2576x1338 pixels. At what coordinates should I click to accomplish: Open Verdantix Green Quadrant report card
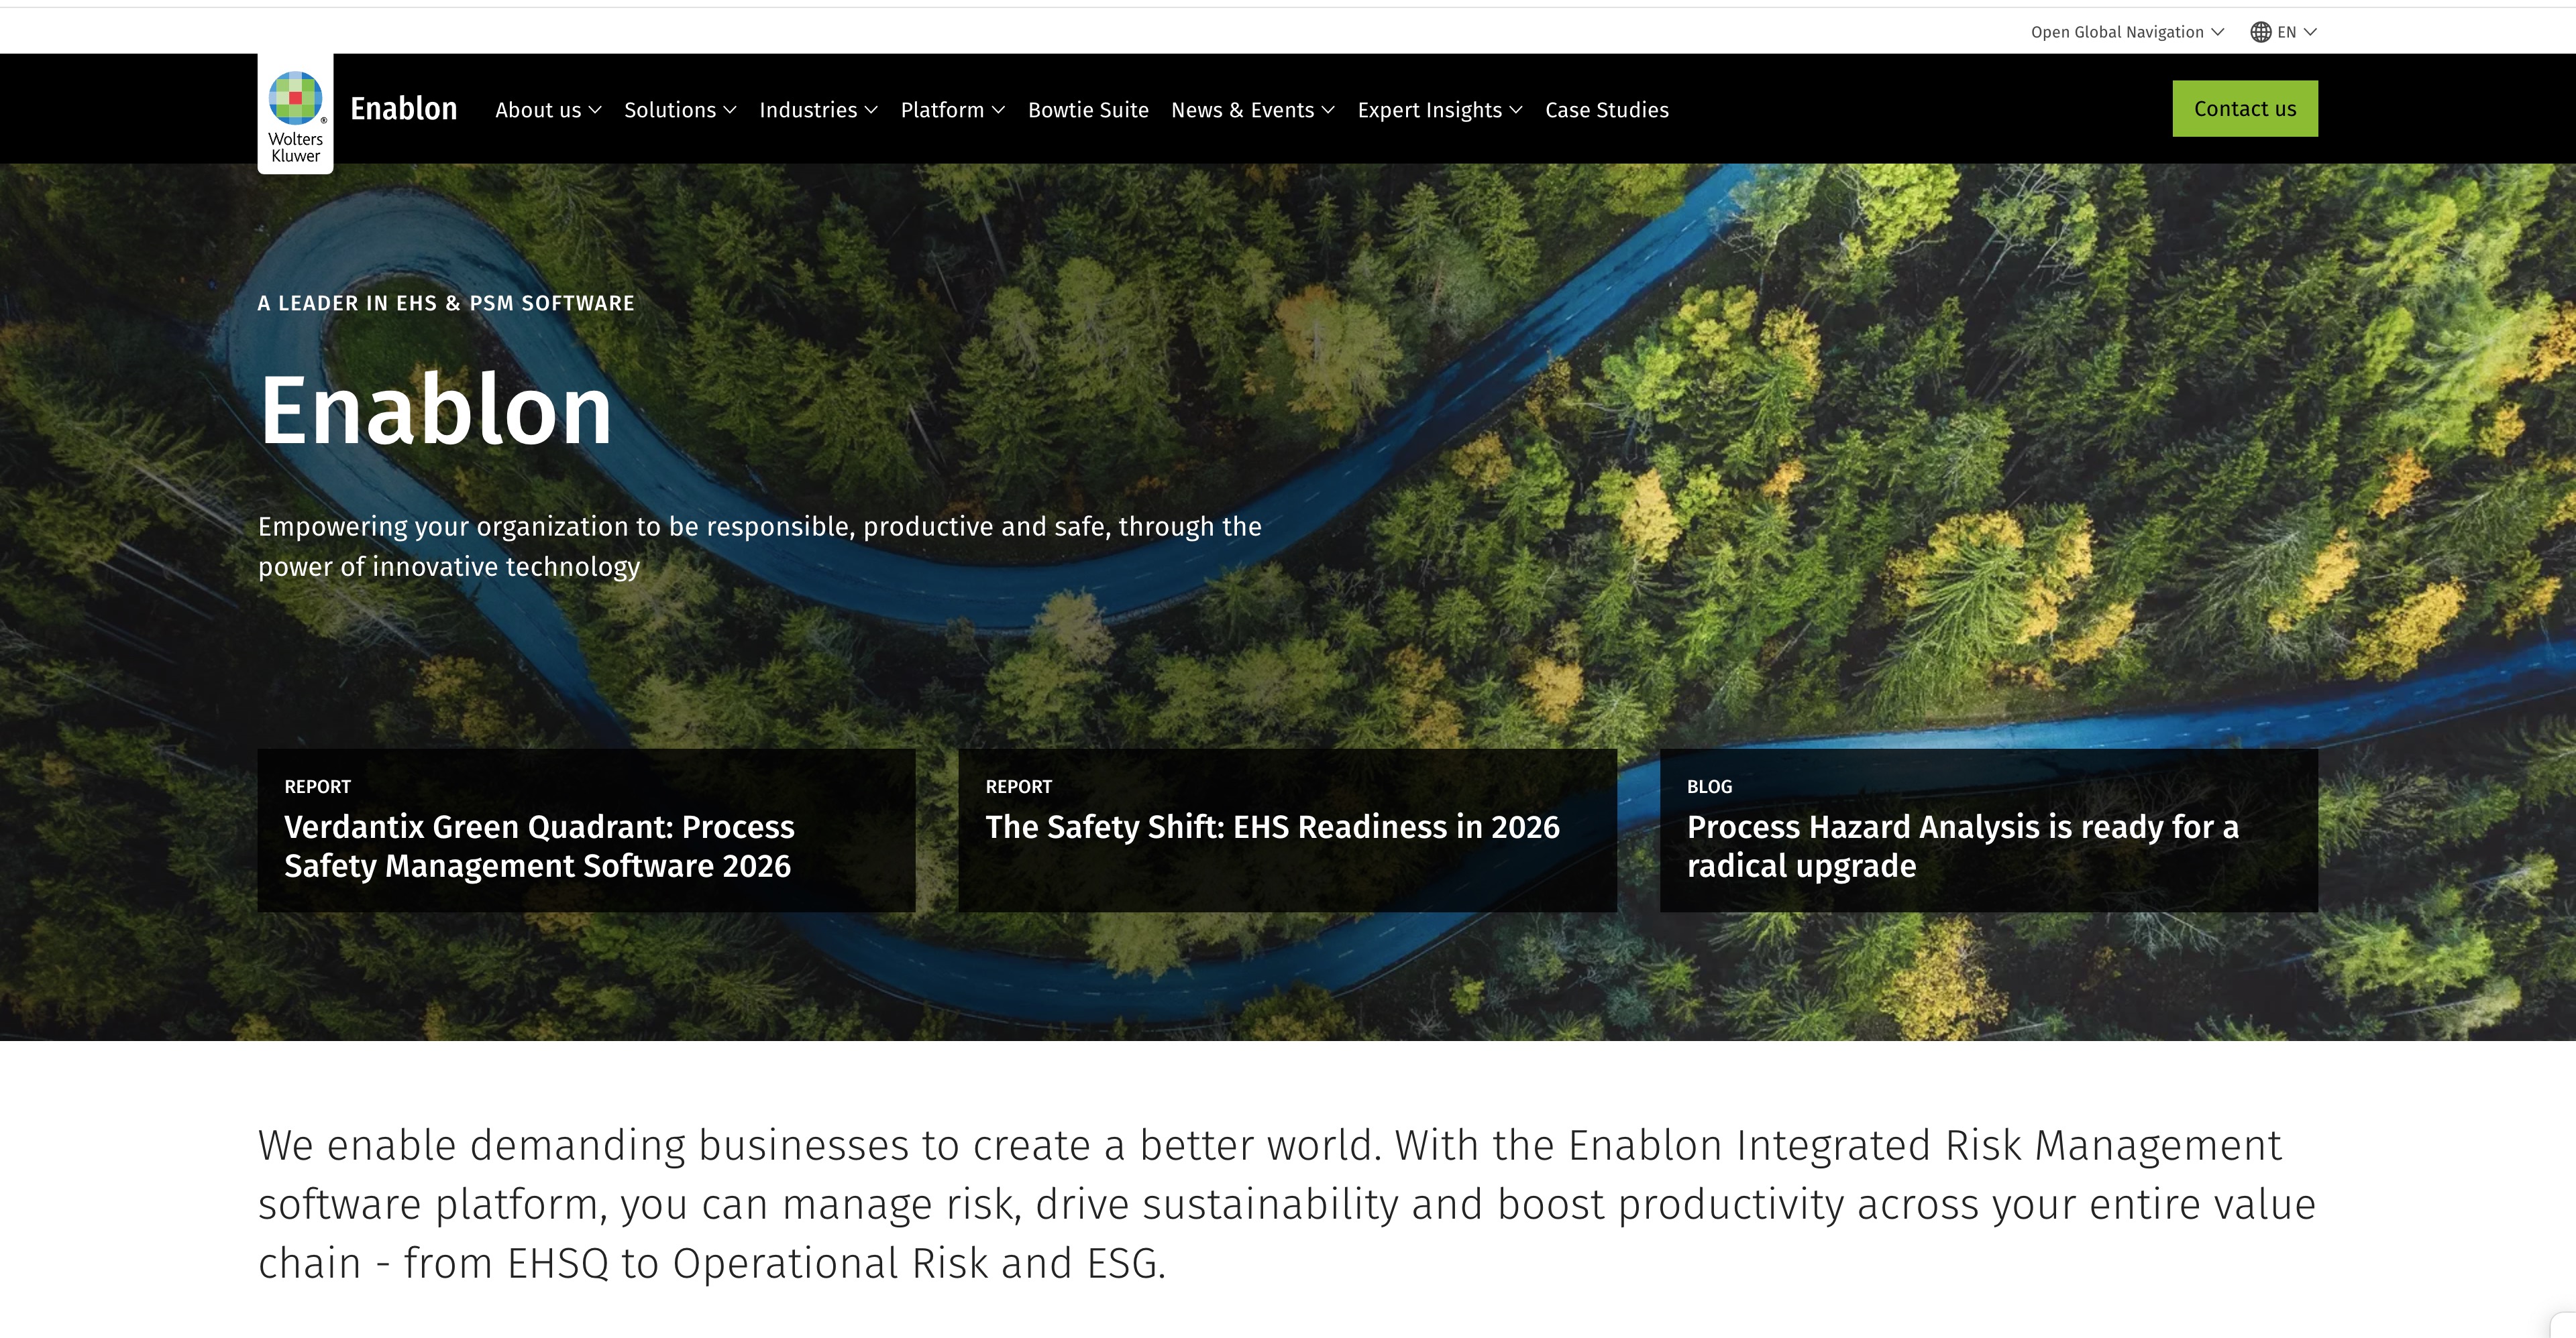click(586, 831)
